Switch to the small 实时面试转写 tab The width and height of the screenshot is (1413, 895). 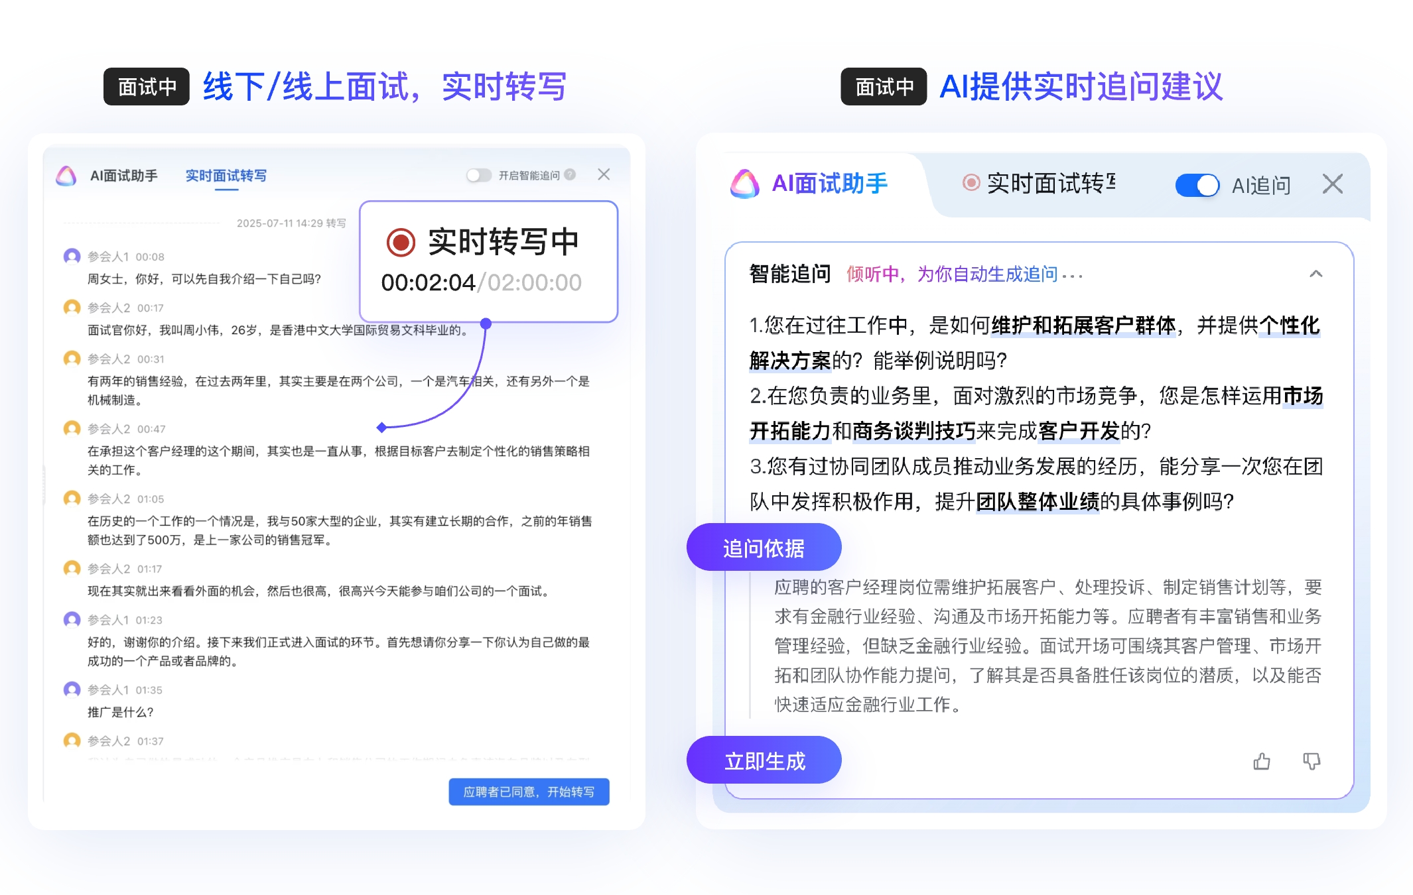point(226,176)
